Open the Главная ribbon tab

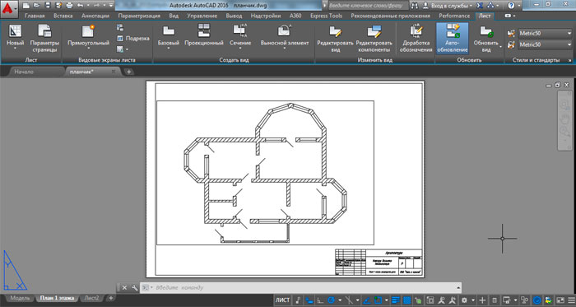coord(35,16)
